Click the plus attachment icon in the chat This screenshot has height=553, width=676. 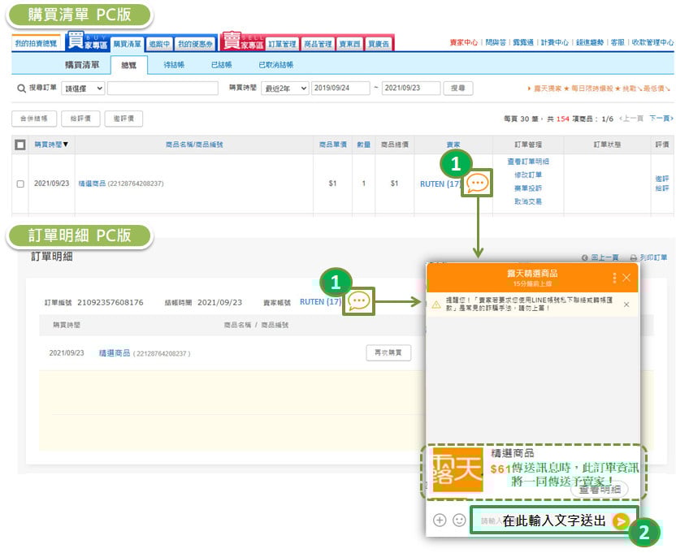point(440,521)
